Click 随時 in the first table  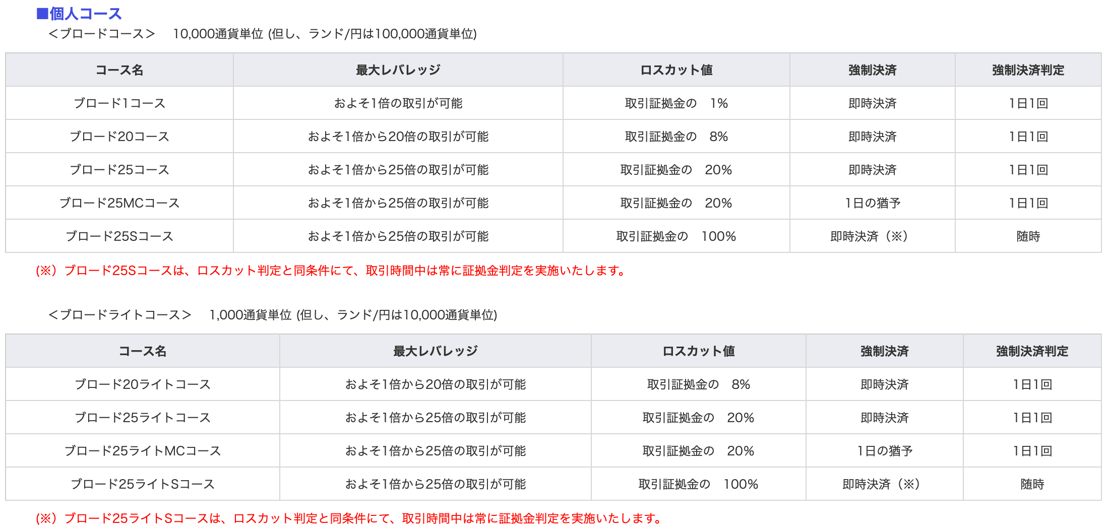(1028, 236)
